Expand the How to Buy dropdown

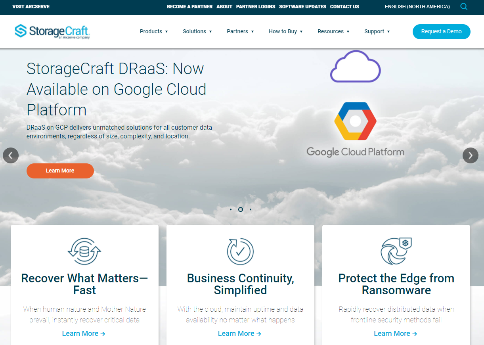[x=286, y=31]
